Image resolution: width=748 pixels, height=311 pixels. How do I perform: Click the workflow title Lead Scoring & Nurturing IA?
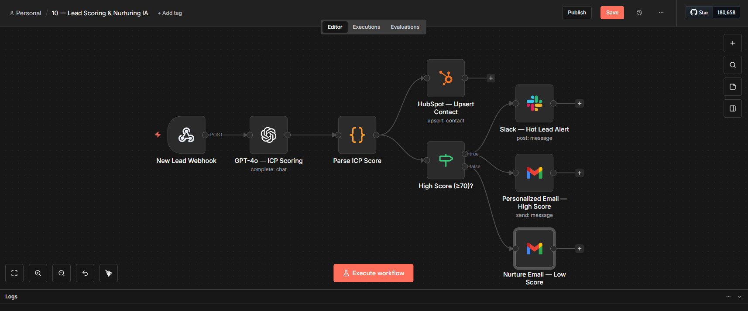coord(100,13)
